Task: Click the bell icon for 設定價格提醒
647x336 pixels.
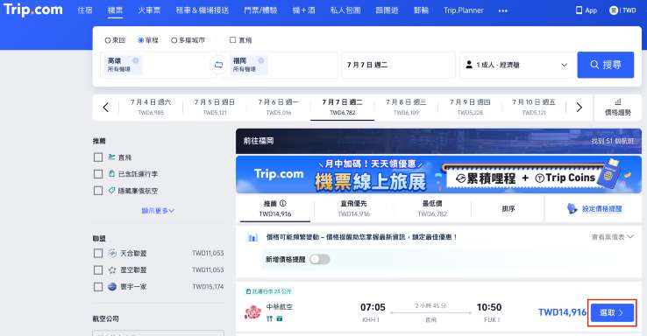Action: click(x=572, y=209)
